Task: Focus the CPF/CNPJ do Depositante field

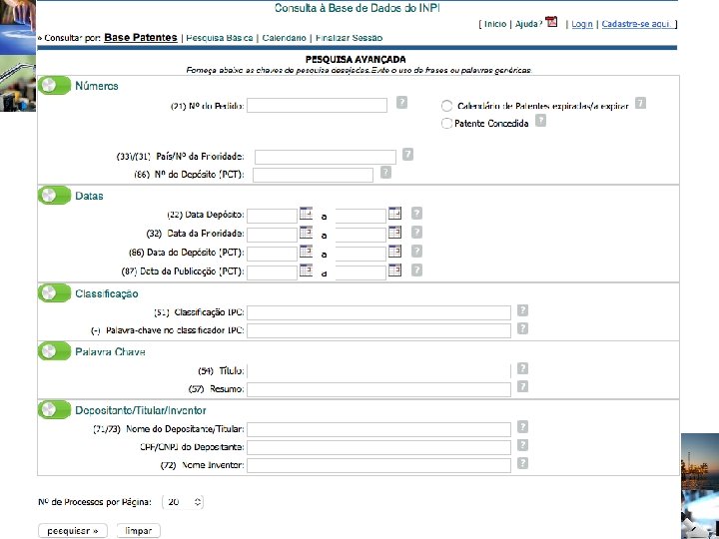Action: coord(378,447)
